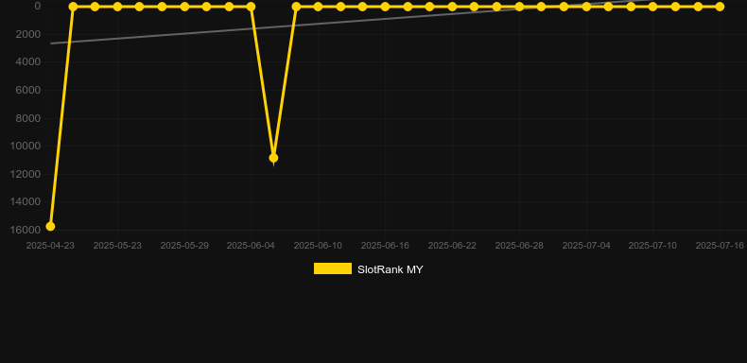Click the data point above 2025-06-04
747x363 pixels.
(x=252, y=7)
